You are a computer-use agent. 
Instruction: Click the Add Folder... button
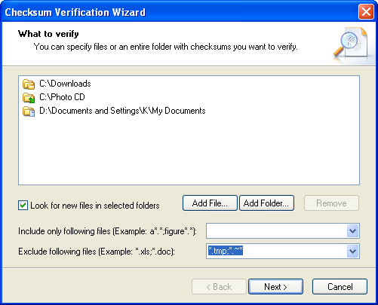click(x=266, y=203)
